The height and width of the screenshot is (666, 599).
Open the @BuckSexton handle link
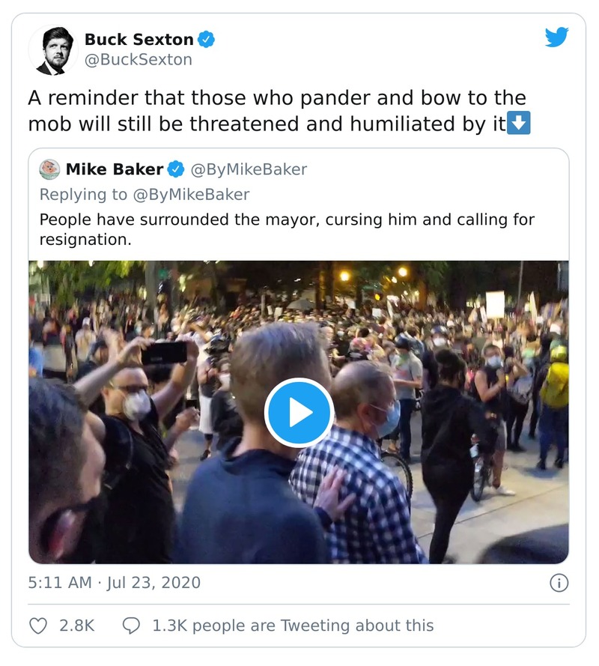pos(138,60)
